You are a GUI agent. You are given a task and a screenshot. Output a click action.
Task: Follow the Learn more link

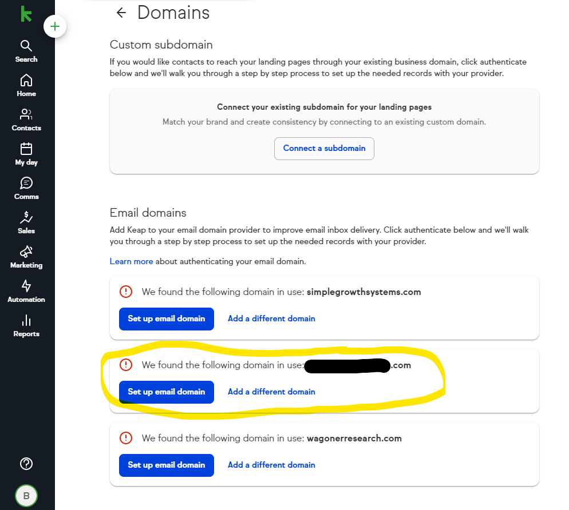[x=131, y=261]
